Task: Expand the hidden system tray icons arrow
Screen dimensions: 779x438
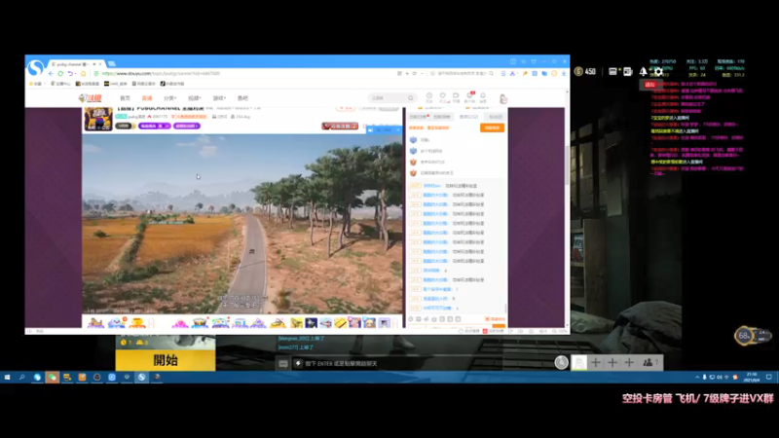Action: (697, 378)
